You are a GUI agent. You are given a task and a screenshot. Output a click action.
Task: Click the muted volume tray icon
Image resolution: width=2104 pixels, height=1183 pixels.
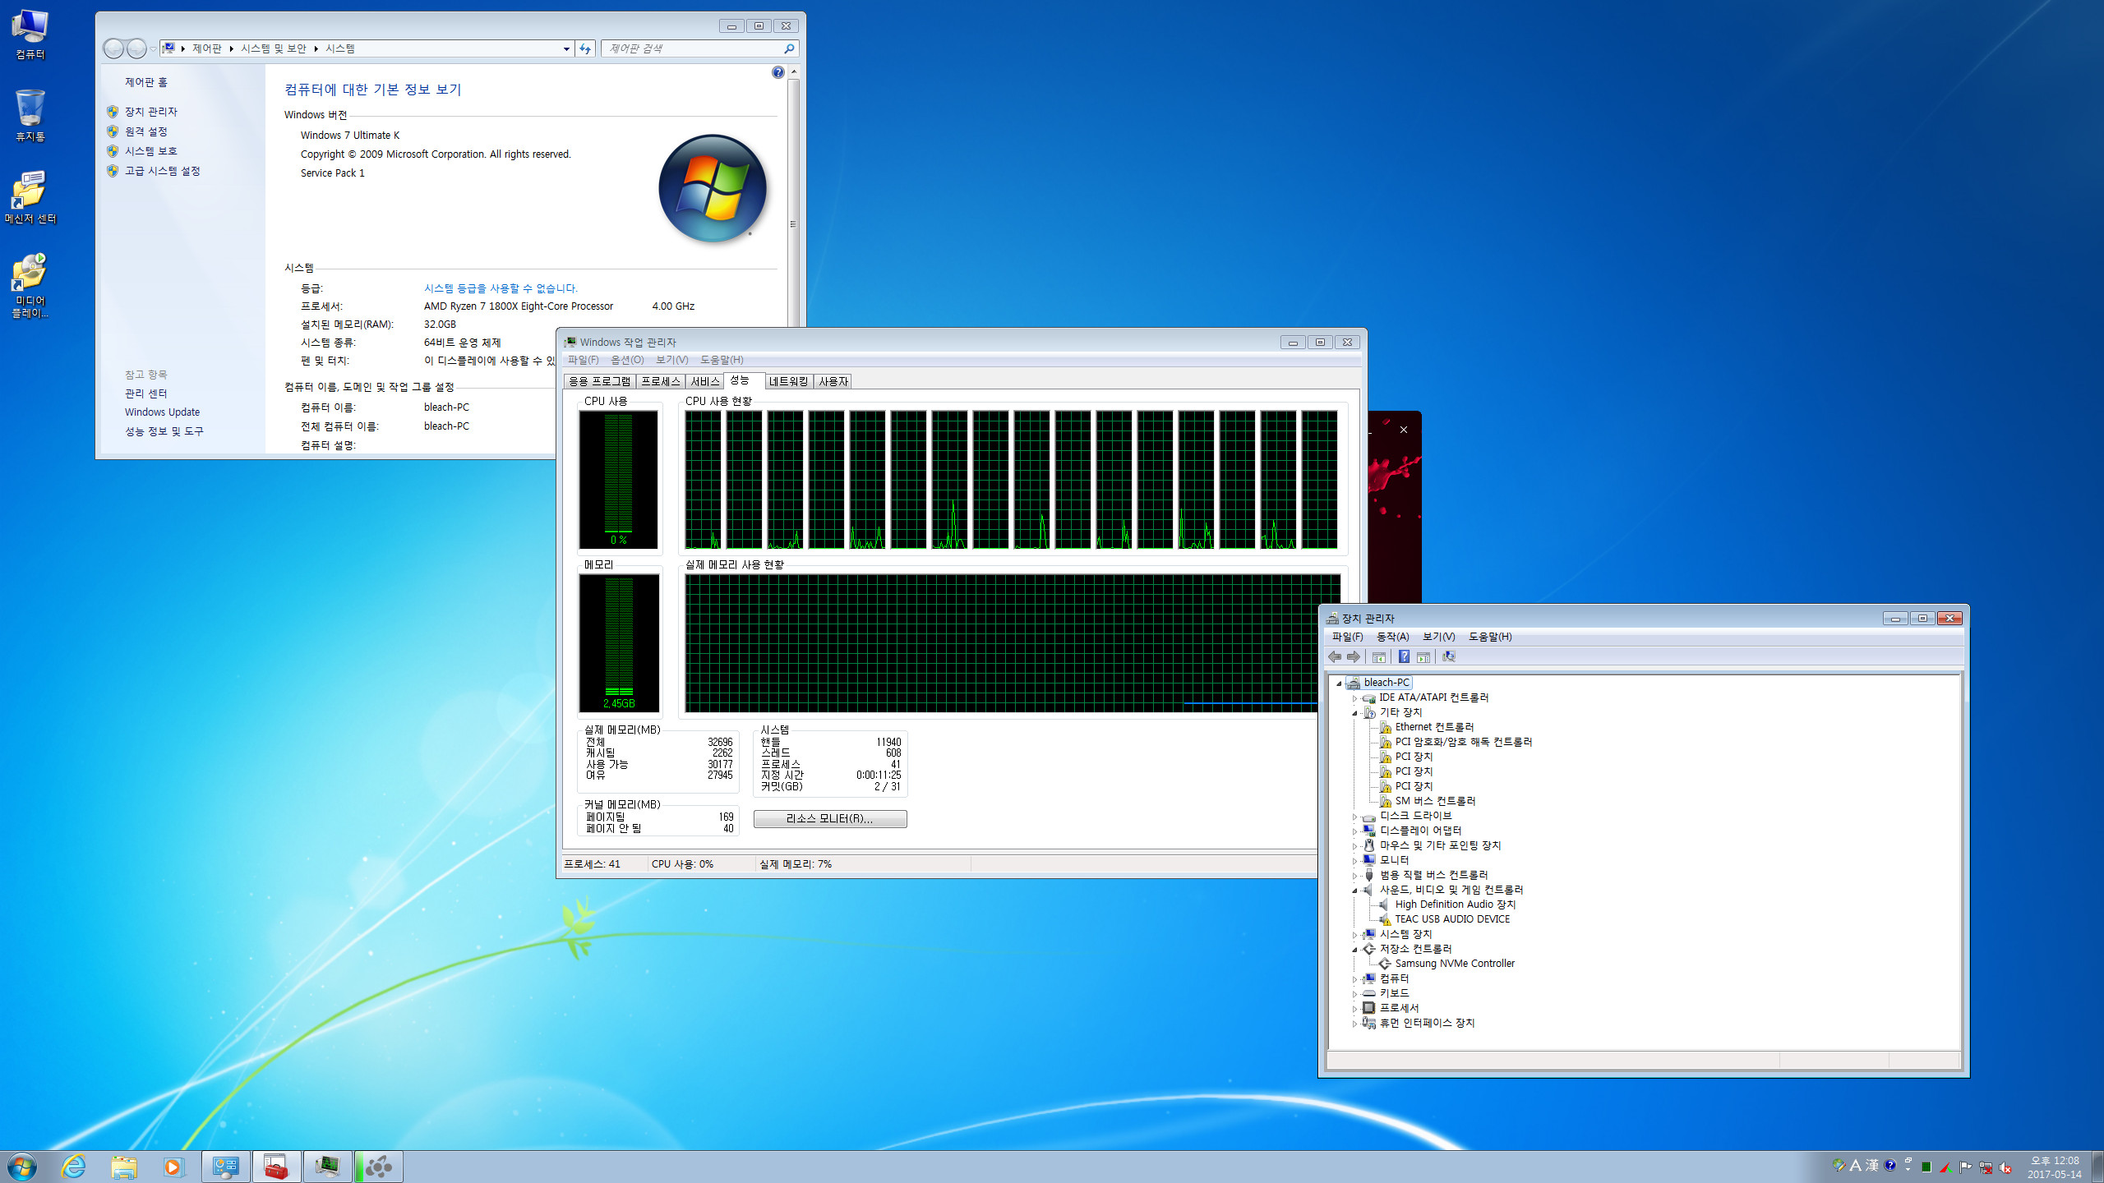[2005, 1167]
